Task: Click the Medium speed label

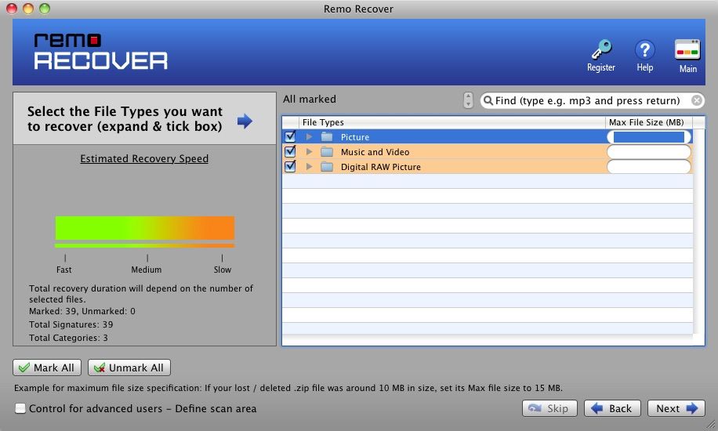Action: pyautogui.click(x=146, y=270)
